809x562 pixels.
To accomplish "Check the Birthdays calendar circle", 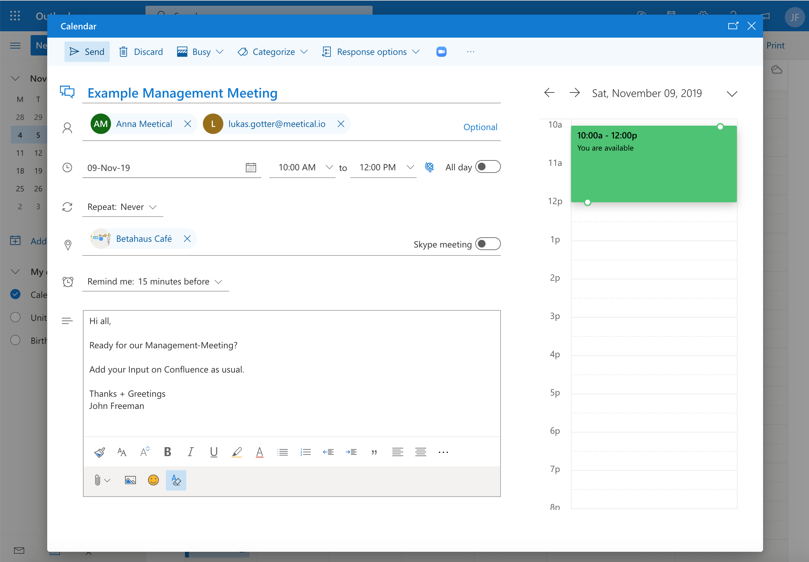I will [15, 340].
